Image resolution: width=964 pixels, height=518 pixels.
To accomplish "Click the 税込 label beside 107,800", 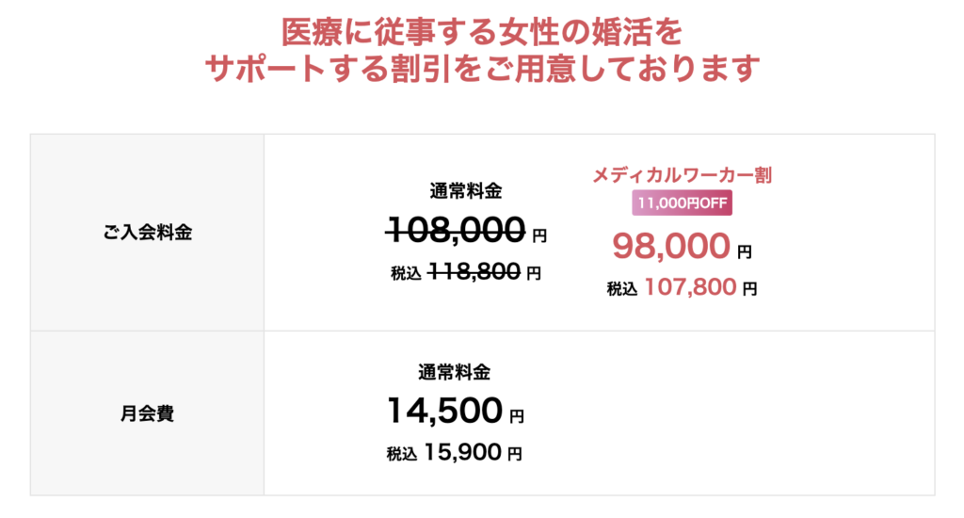I will coord(621,289).
